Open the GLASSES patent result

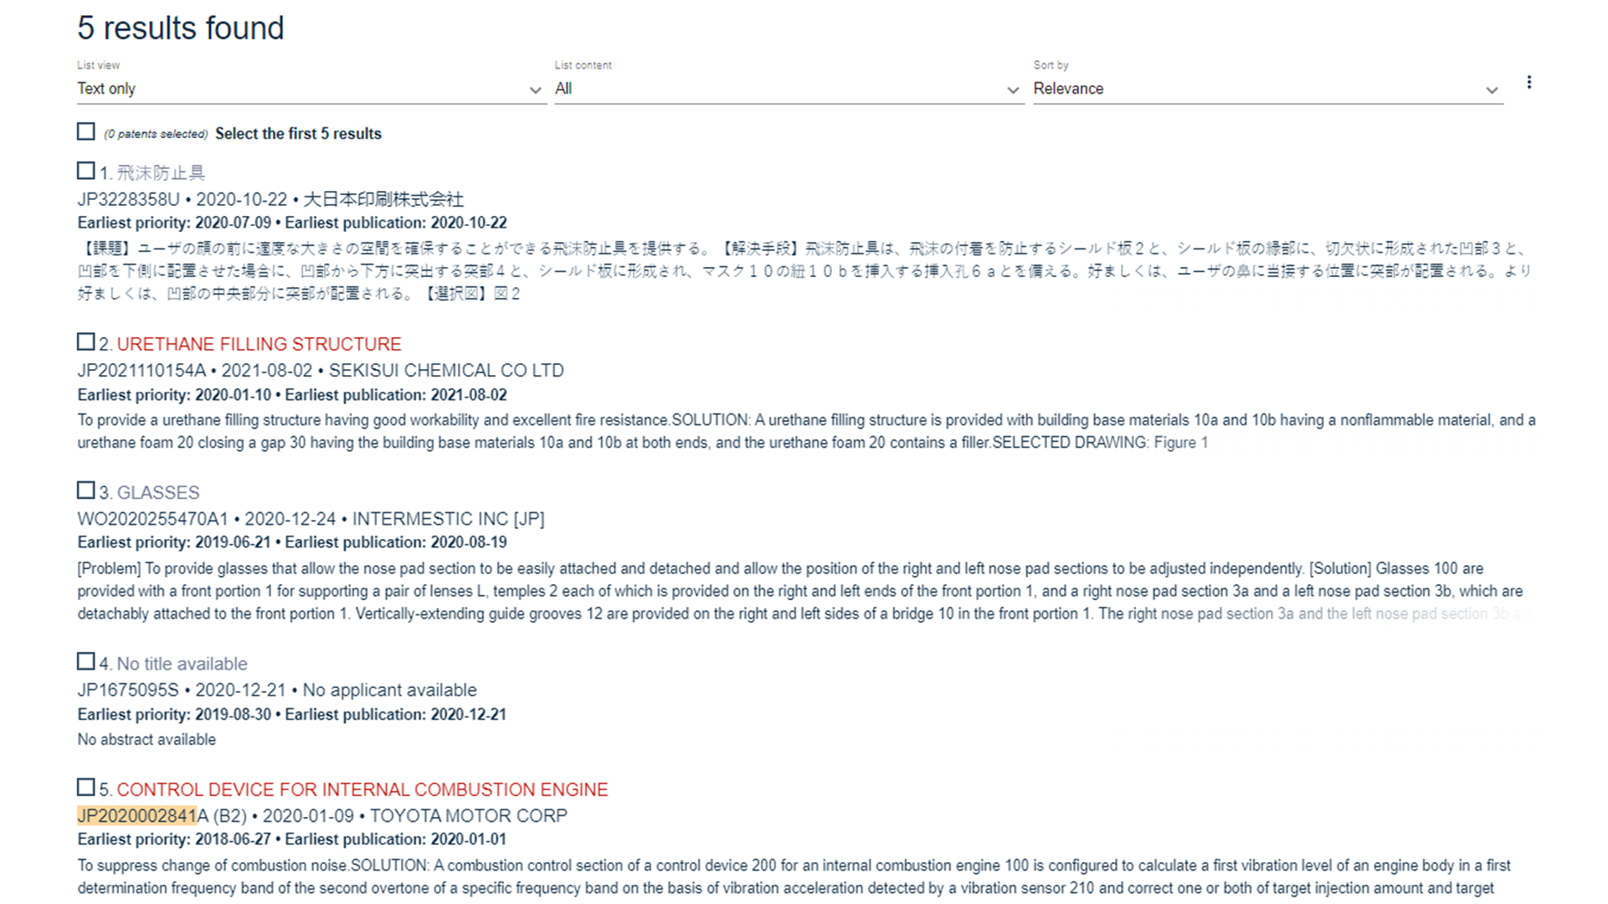click(158, 493)
